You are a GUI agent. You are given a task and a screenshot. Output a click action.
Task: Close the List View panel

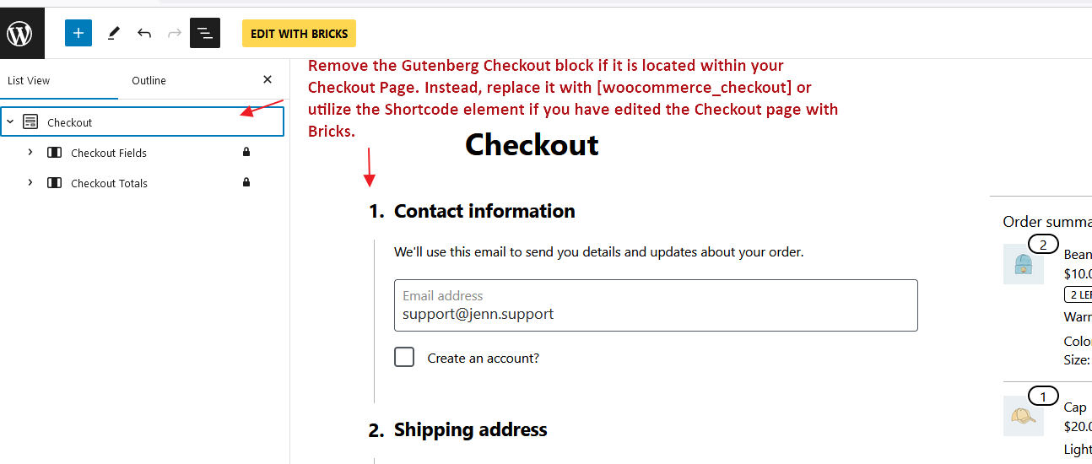pyautogui.click(x=268, y=80)
